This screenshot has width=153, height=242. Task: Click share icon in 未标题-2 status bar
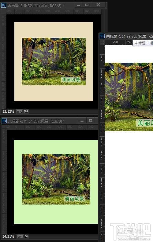point(27,236)
